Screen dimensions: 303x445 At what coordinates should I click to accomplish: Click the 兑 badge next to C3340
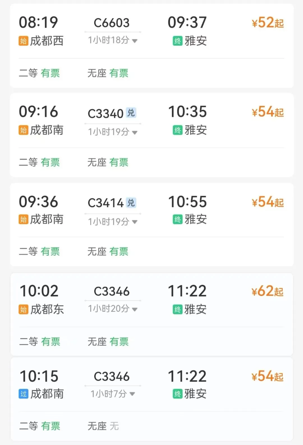(x=131, y=113)
